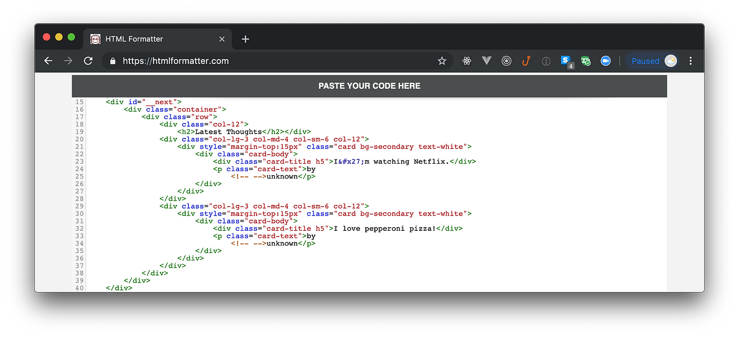Click the HTML Formatter tab favicon
Viewport: 739px width, 338px height.
pyautogui.click(x=96, y=39)
